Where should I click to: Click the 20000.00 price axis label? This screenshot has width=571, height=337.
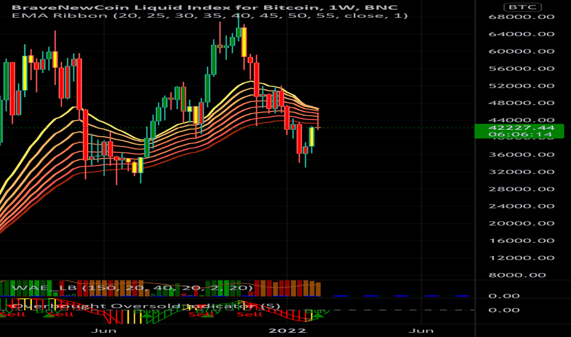(x=521, y=223)
